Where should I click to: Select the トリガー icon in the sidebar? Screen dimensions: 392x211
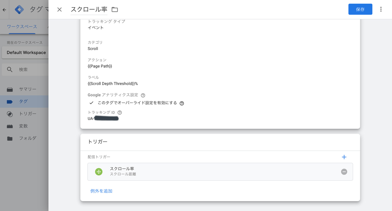tap(10, 114)
